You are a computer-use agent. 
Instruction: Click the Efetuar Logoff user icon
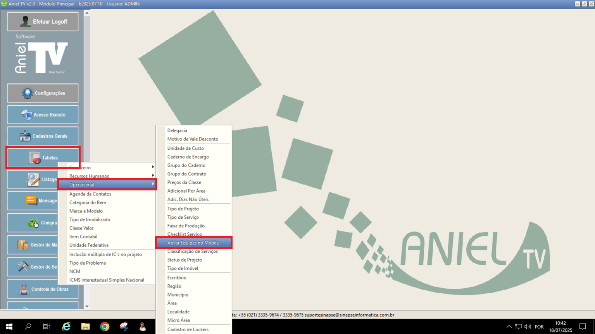coord(25,22)
